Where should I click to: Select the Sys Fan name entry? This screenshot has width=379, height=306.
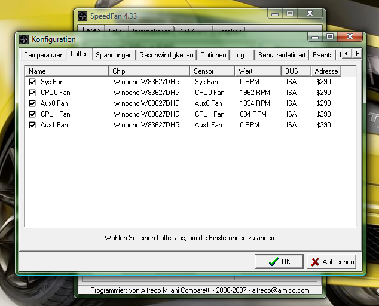[52, 82]
